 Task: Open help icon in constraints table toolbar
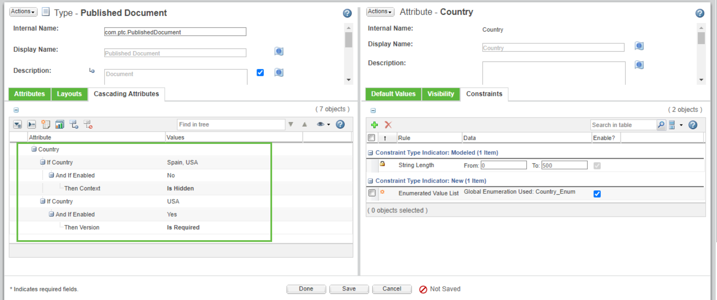(693, 125)
